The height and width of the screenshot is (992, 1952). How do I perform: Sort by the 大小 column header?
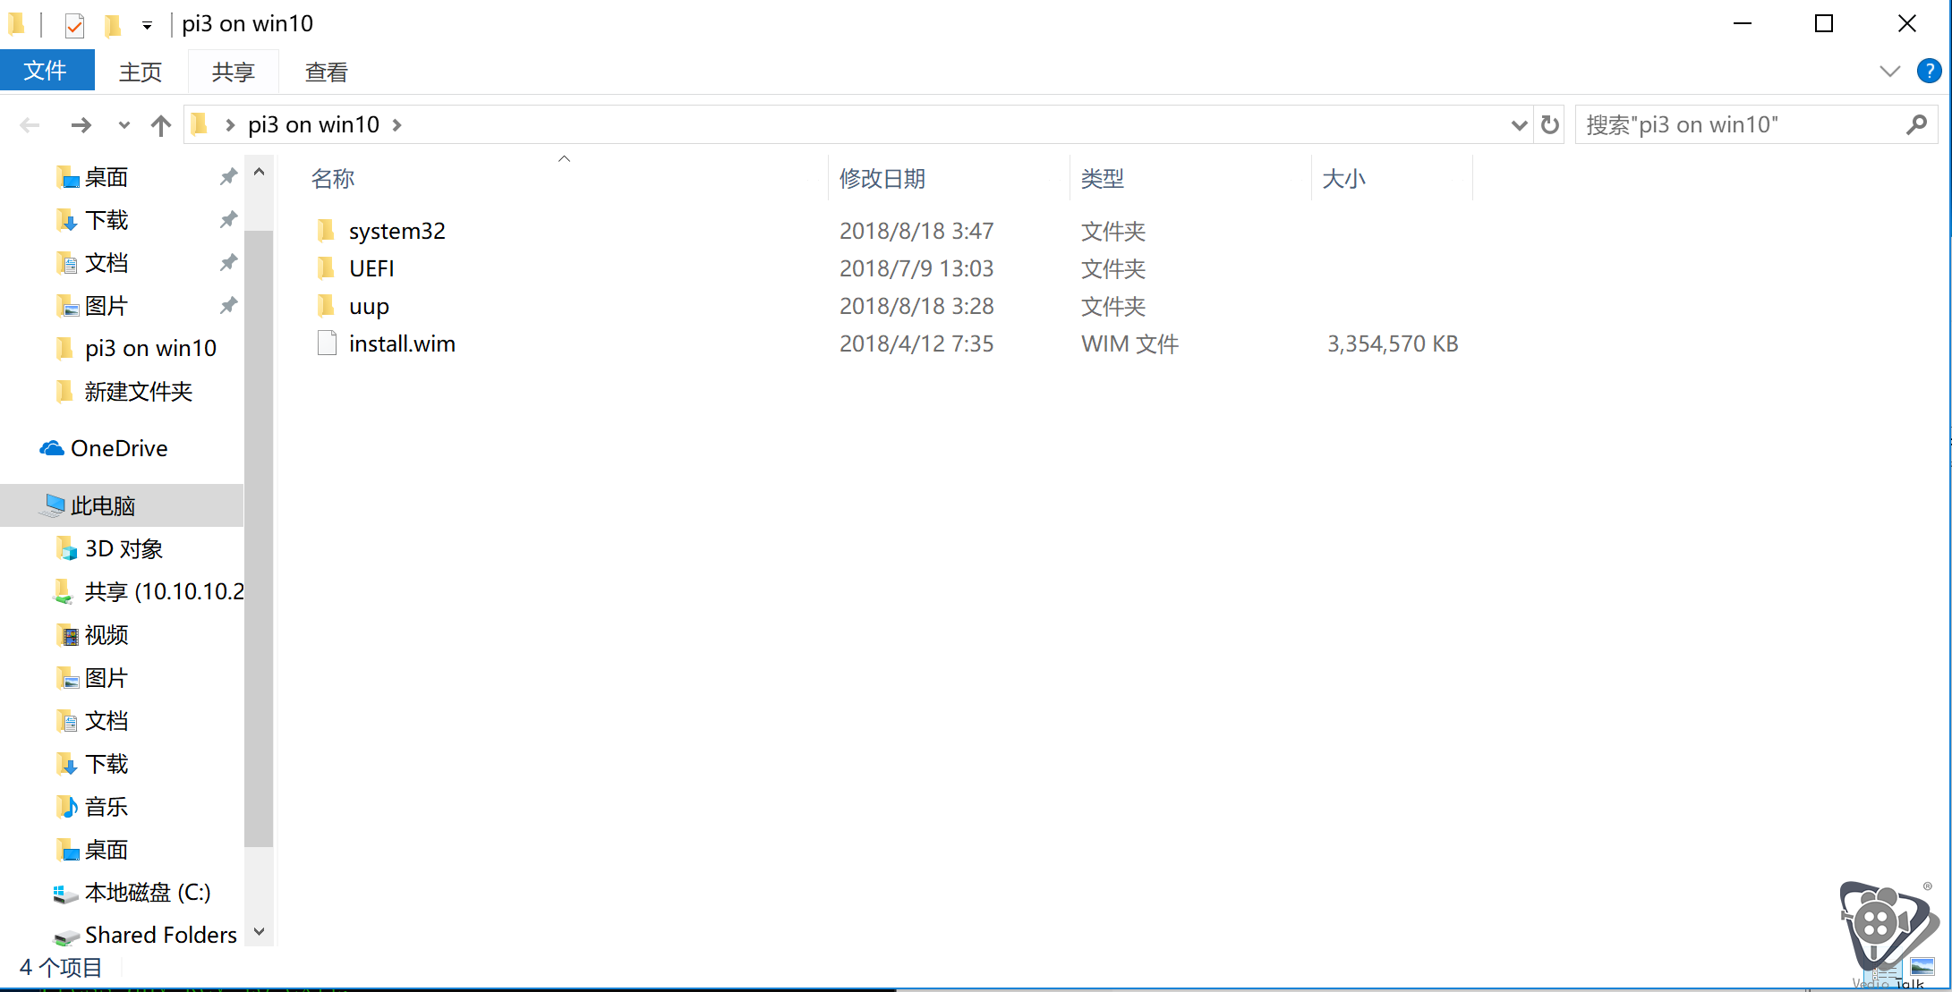(x=1344, y=179)
